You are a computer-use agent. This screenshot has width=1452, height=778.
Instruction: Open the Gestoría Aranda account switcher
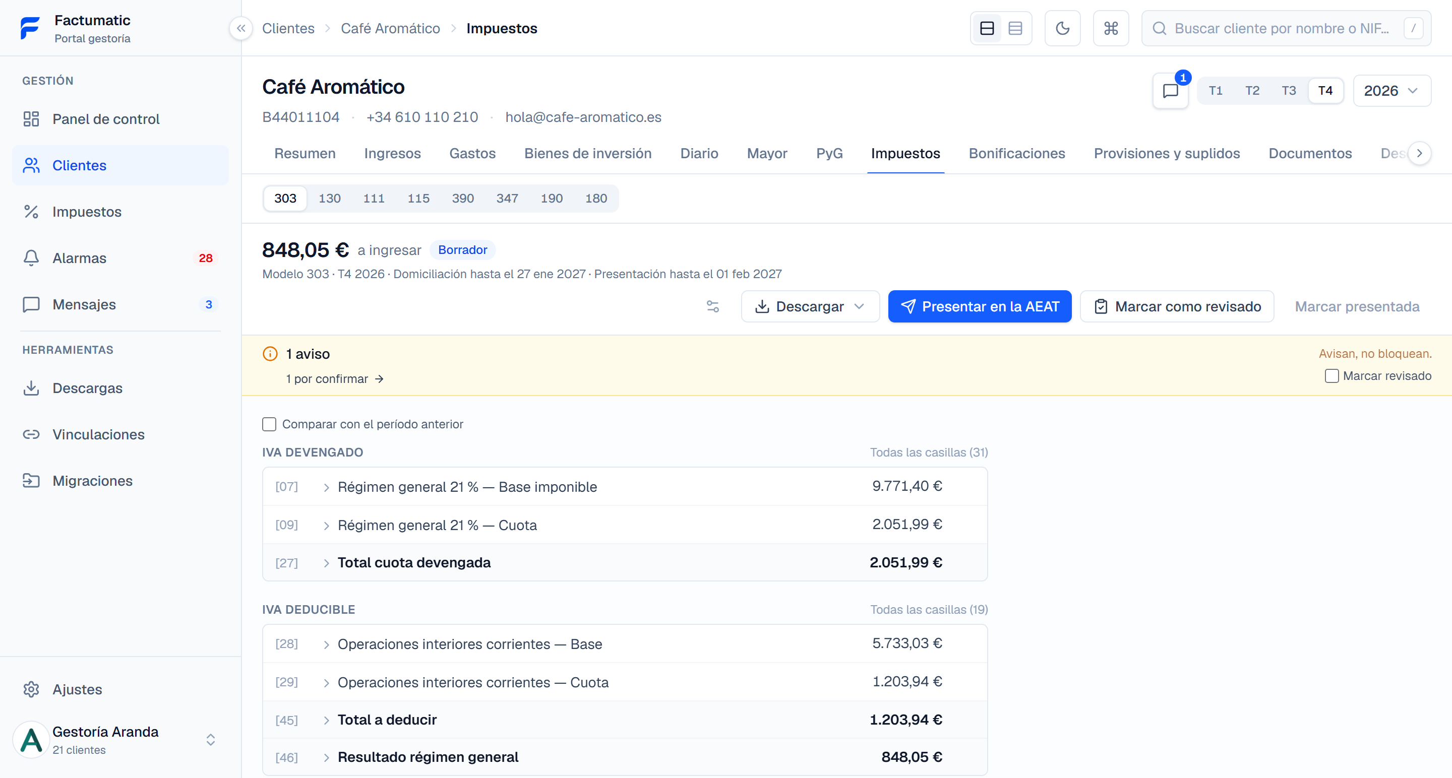(x=120, y=740)
